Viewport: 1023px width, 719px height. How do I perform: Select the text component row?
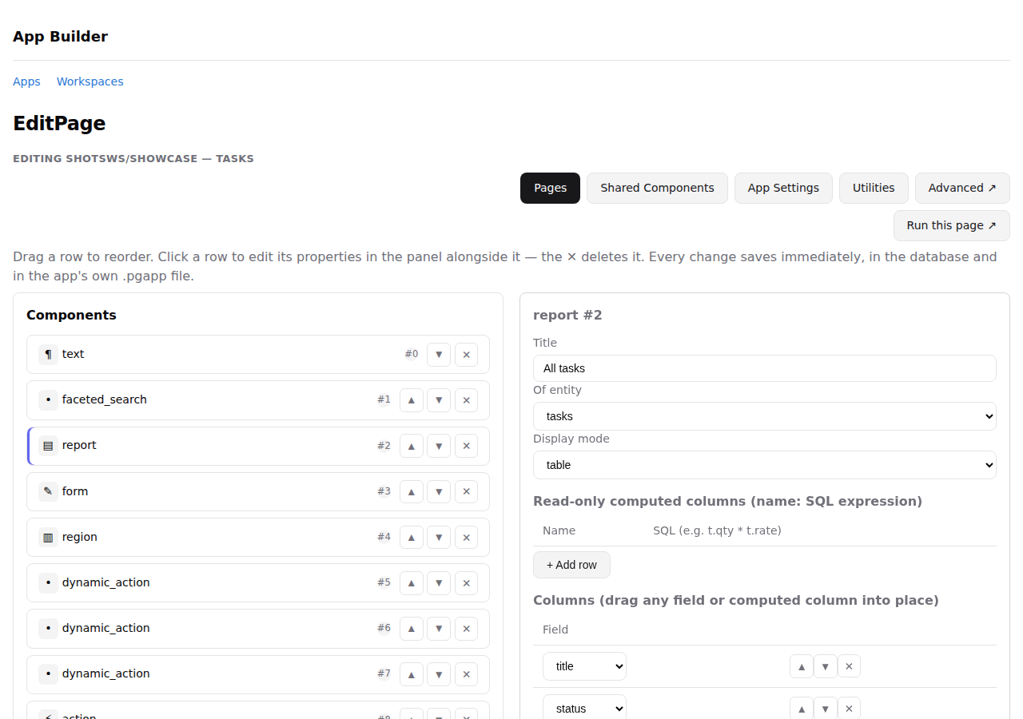pyautogui.click(x=258, y=355)
